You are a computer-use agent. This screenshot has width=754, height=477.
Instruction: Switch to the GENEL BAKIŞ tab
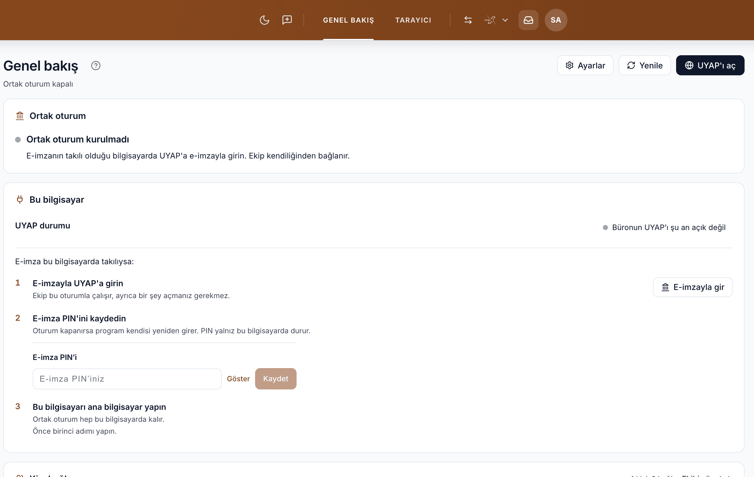coord(348,20)
